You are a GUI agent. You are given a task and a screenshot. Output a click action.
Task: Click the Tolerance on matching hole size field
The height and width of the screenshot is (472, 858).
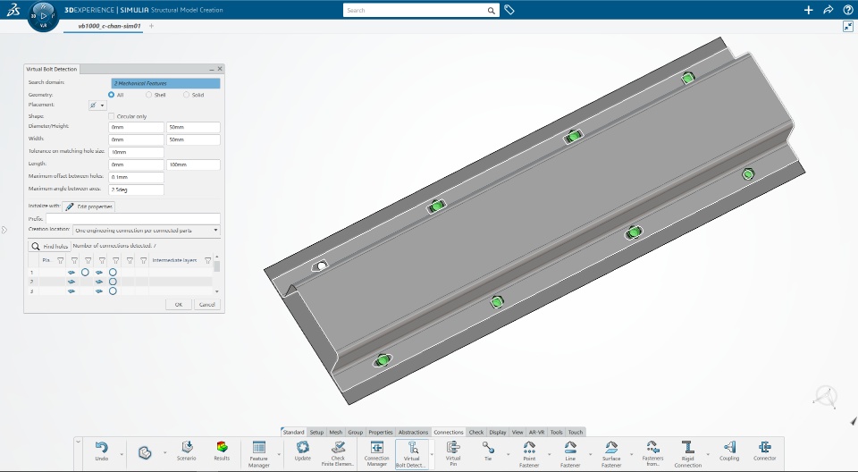(x=136, y=152)
